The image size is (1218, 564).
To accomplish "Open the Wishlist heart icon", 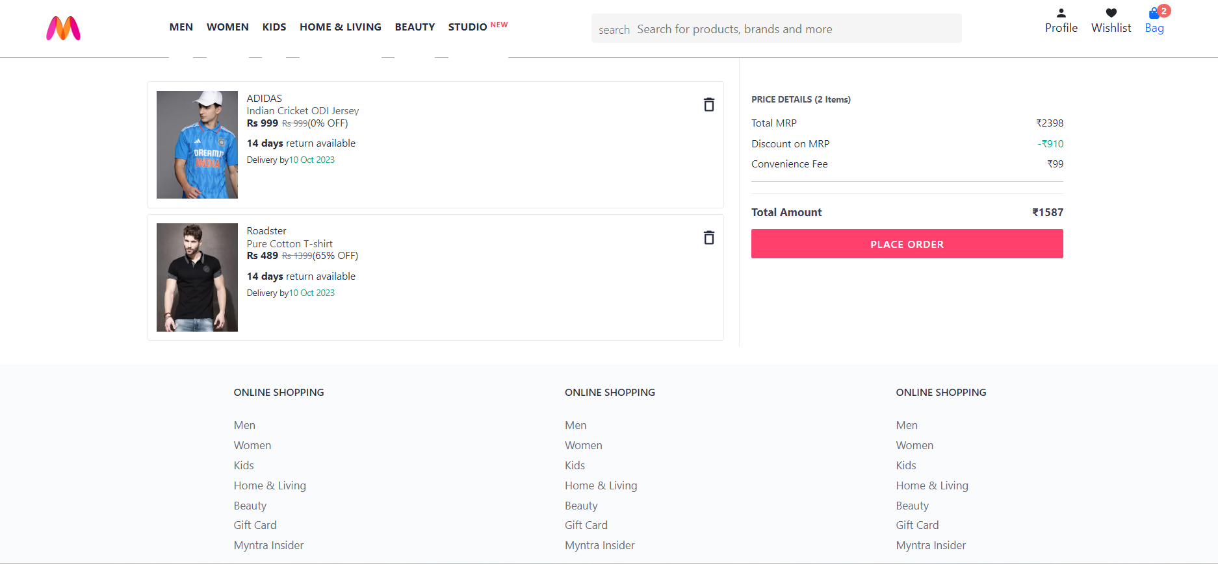I will tap(1111, 13).
